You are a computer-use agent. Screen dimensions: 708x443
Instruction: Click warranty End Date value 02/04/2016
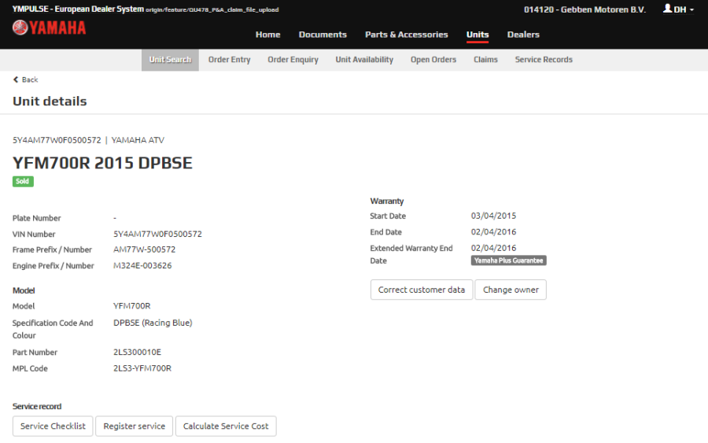493,231
